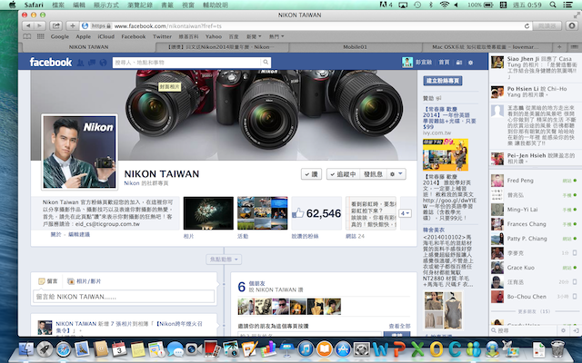Screen dimensions: 582x363
Task: Open Facebook friend requests icon
Action: [x=80, y=63]
